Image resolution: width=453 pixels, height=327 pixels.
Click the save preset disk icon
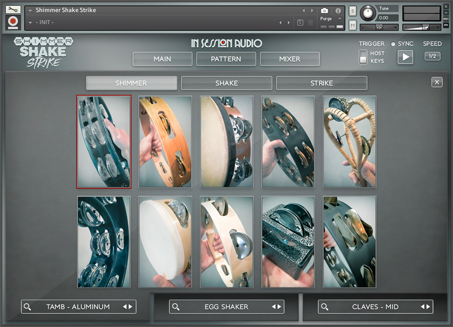point(300,22)
